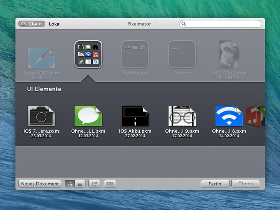Click the Neues Dokument button
This screenshot has width=280, height=210.
click(x=40, y=184)
